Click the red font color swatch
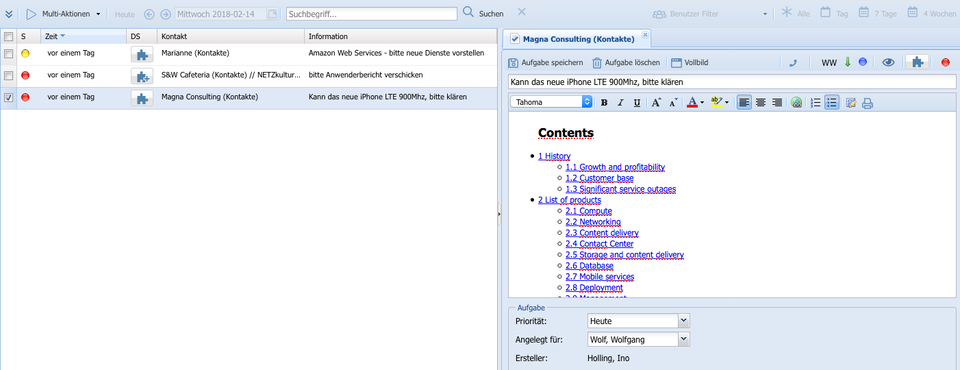 [x=692, y=103]
